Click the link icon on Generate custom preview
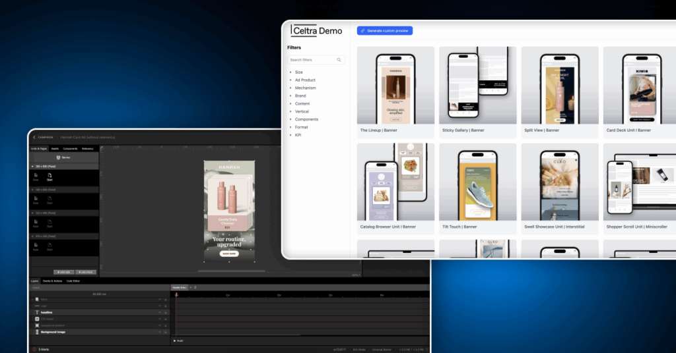Viewport: 676px width, 353px height. [362, 31]
